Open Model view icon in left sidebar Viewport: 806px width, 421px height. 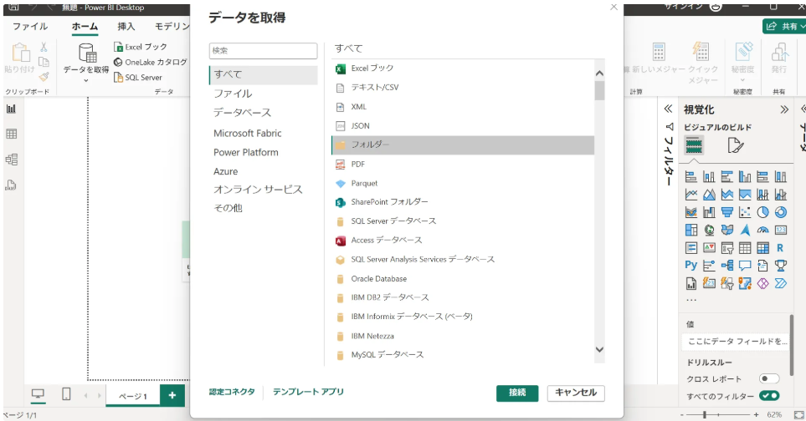[x=12, y=160]
